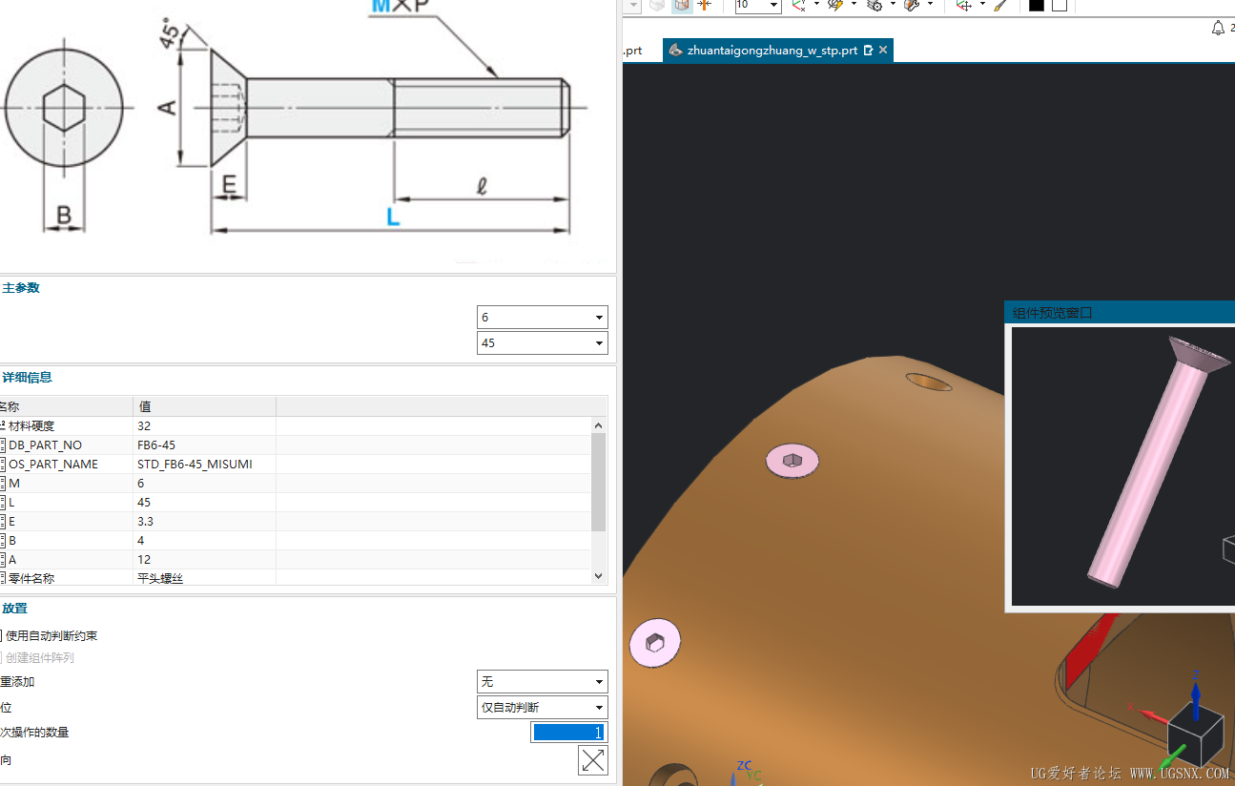The height and width of the screenshot is (786, 1235).
Task: Toggle 使用自动判断约束 checkbox
Action: (x=1, y=635)
